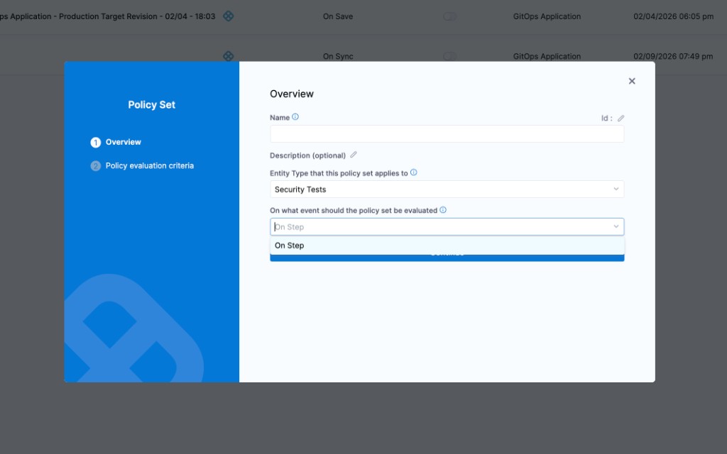Click the GitOps Application link on the On Save row
The image size is (727, 454).
click(x=547, y=16)
